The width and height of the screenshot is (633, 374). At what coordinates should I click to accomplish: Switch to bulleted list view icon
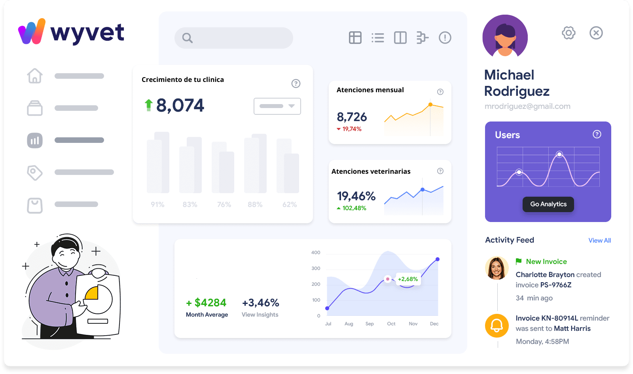click(378, 38)
